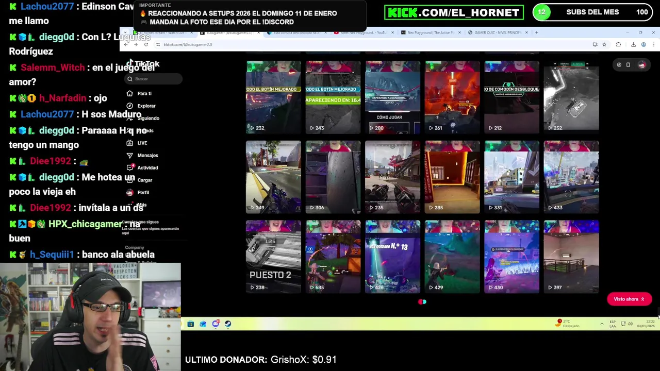Open the browser three-dot menu
Screen dimensions: 660x371
point(653,44)
